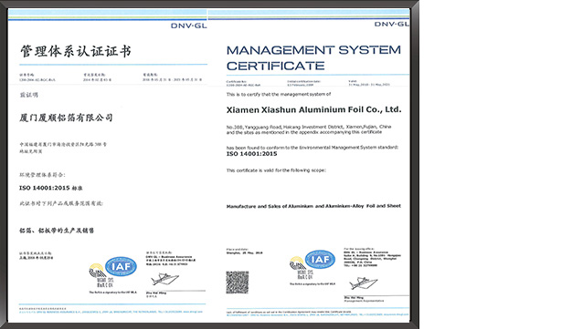The height and width of the screenshot is (329, 572).
Task: Click the signature on the Chinese certificate
Action: click(164, 280)
